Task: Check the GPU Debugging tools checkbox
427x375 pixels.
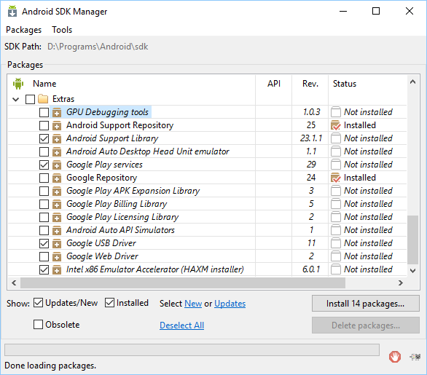Action: pyautogui.click(x=44, y=112)
